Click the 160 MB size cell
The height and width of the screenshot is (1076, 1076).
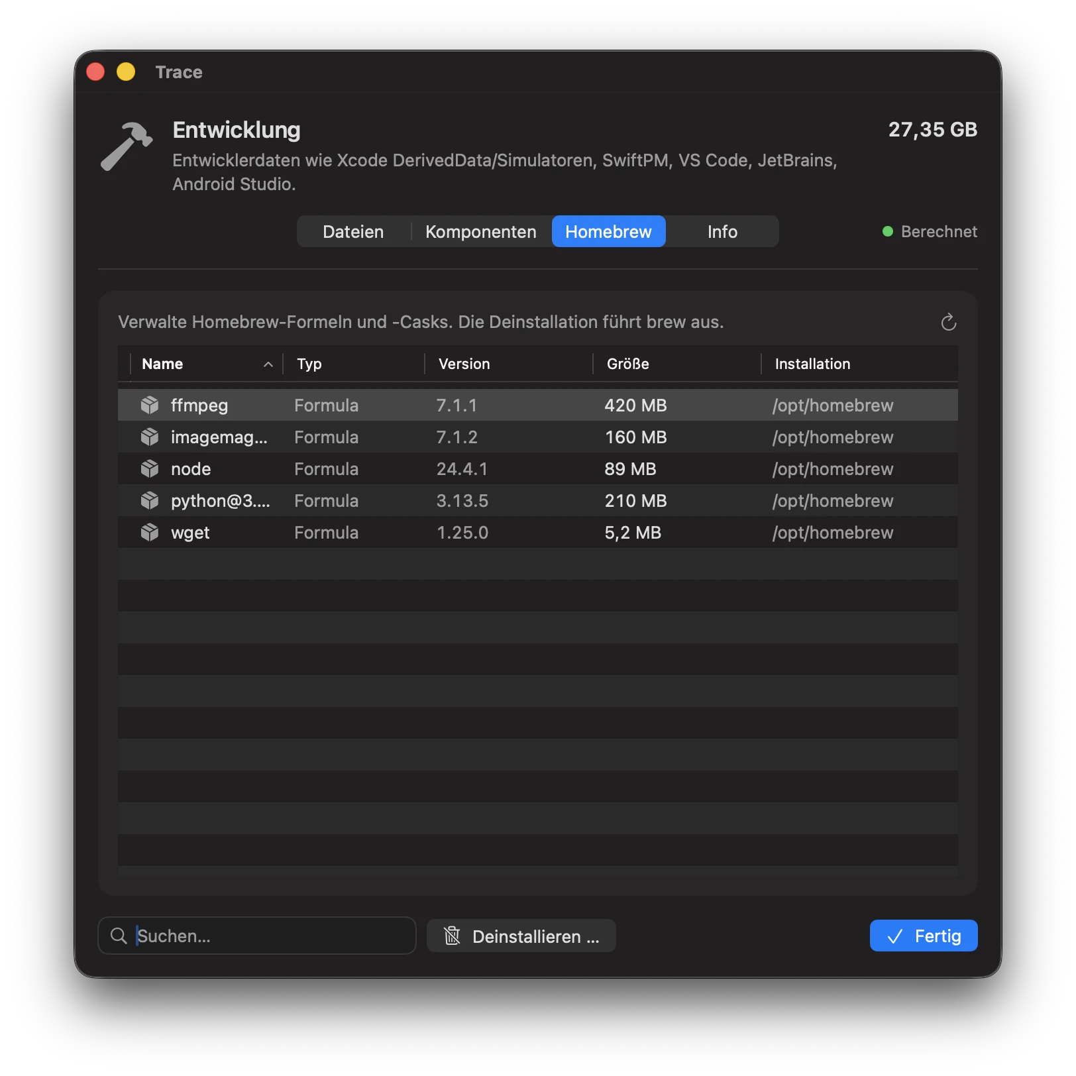click(635, 437)
